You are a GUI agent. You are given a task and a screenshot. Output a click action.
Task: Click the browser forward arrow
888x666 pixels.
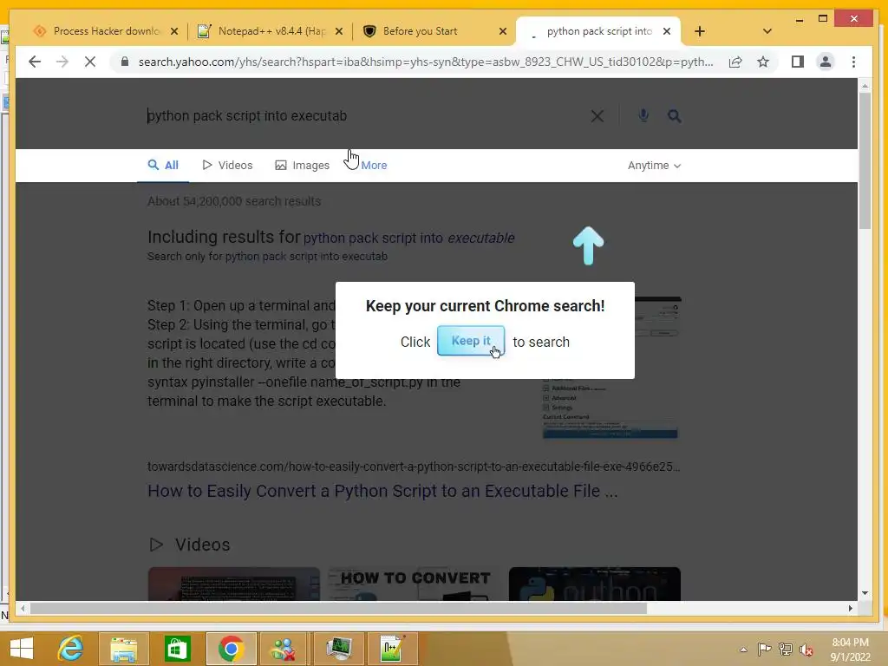[x=62, y=62]
